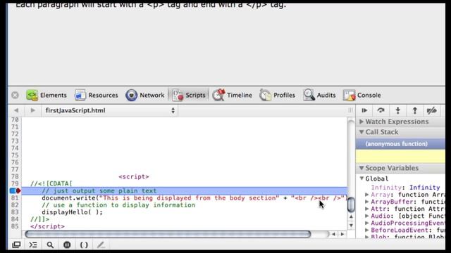Viewport: 451px width, 253px height.
Task: Pretty print the script with braces button
Action: coord(84,245)
